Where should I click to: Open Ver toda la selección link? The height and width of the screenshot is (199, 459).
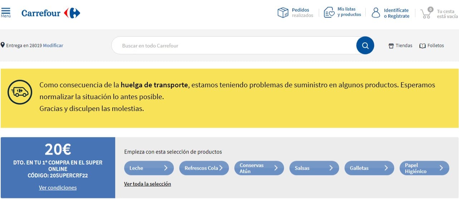[x=147, y=184]
